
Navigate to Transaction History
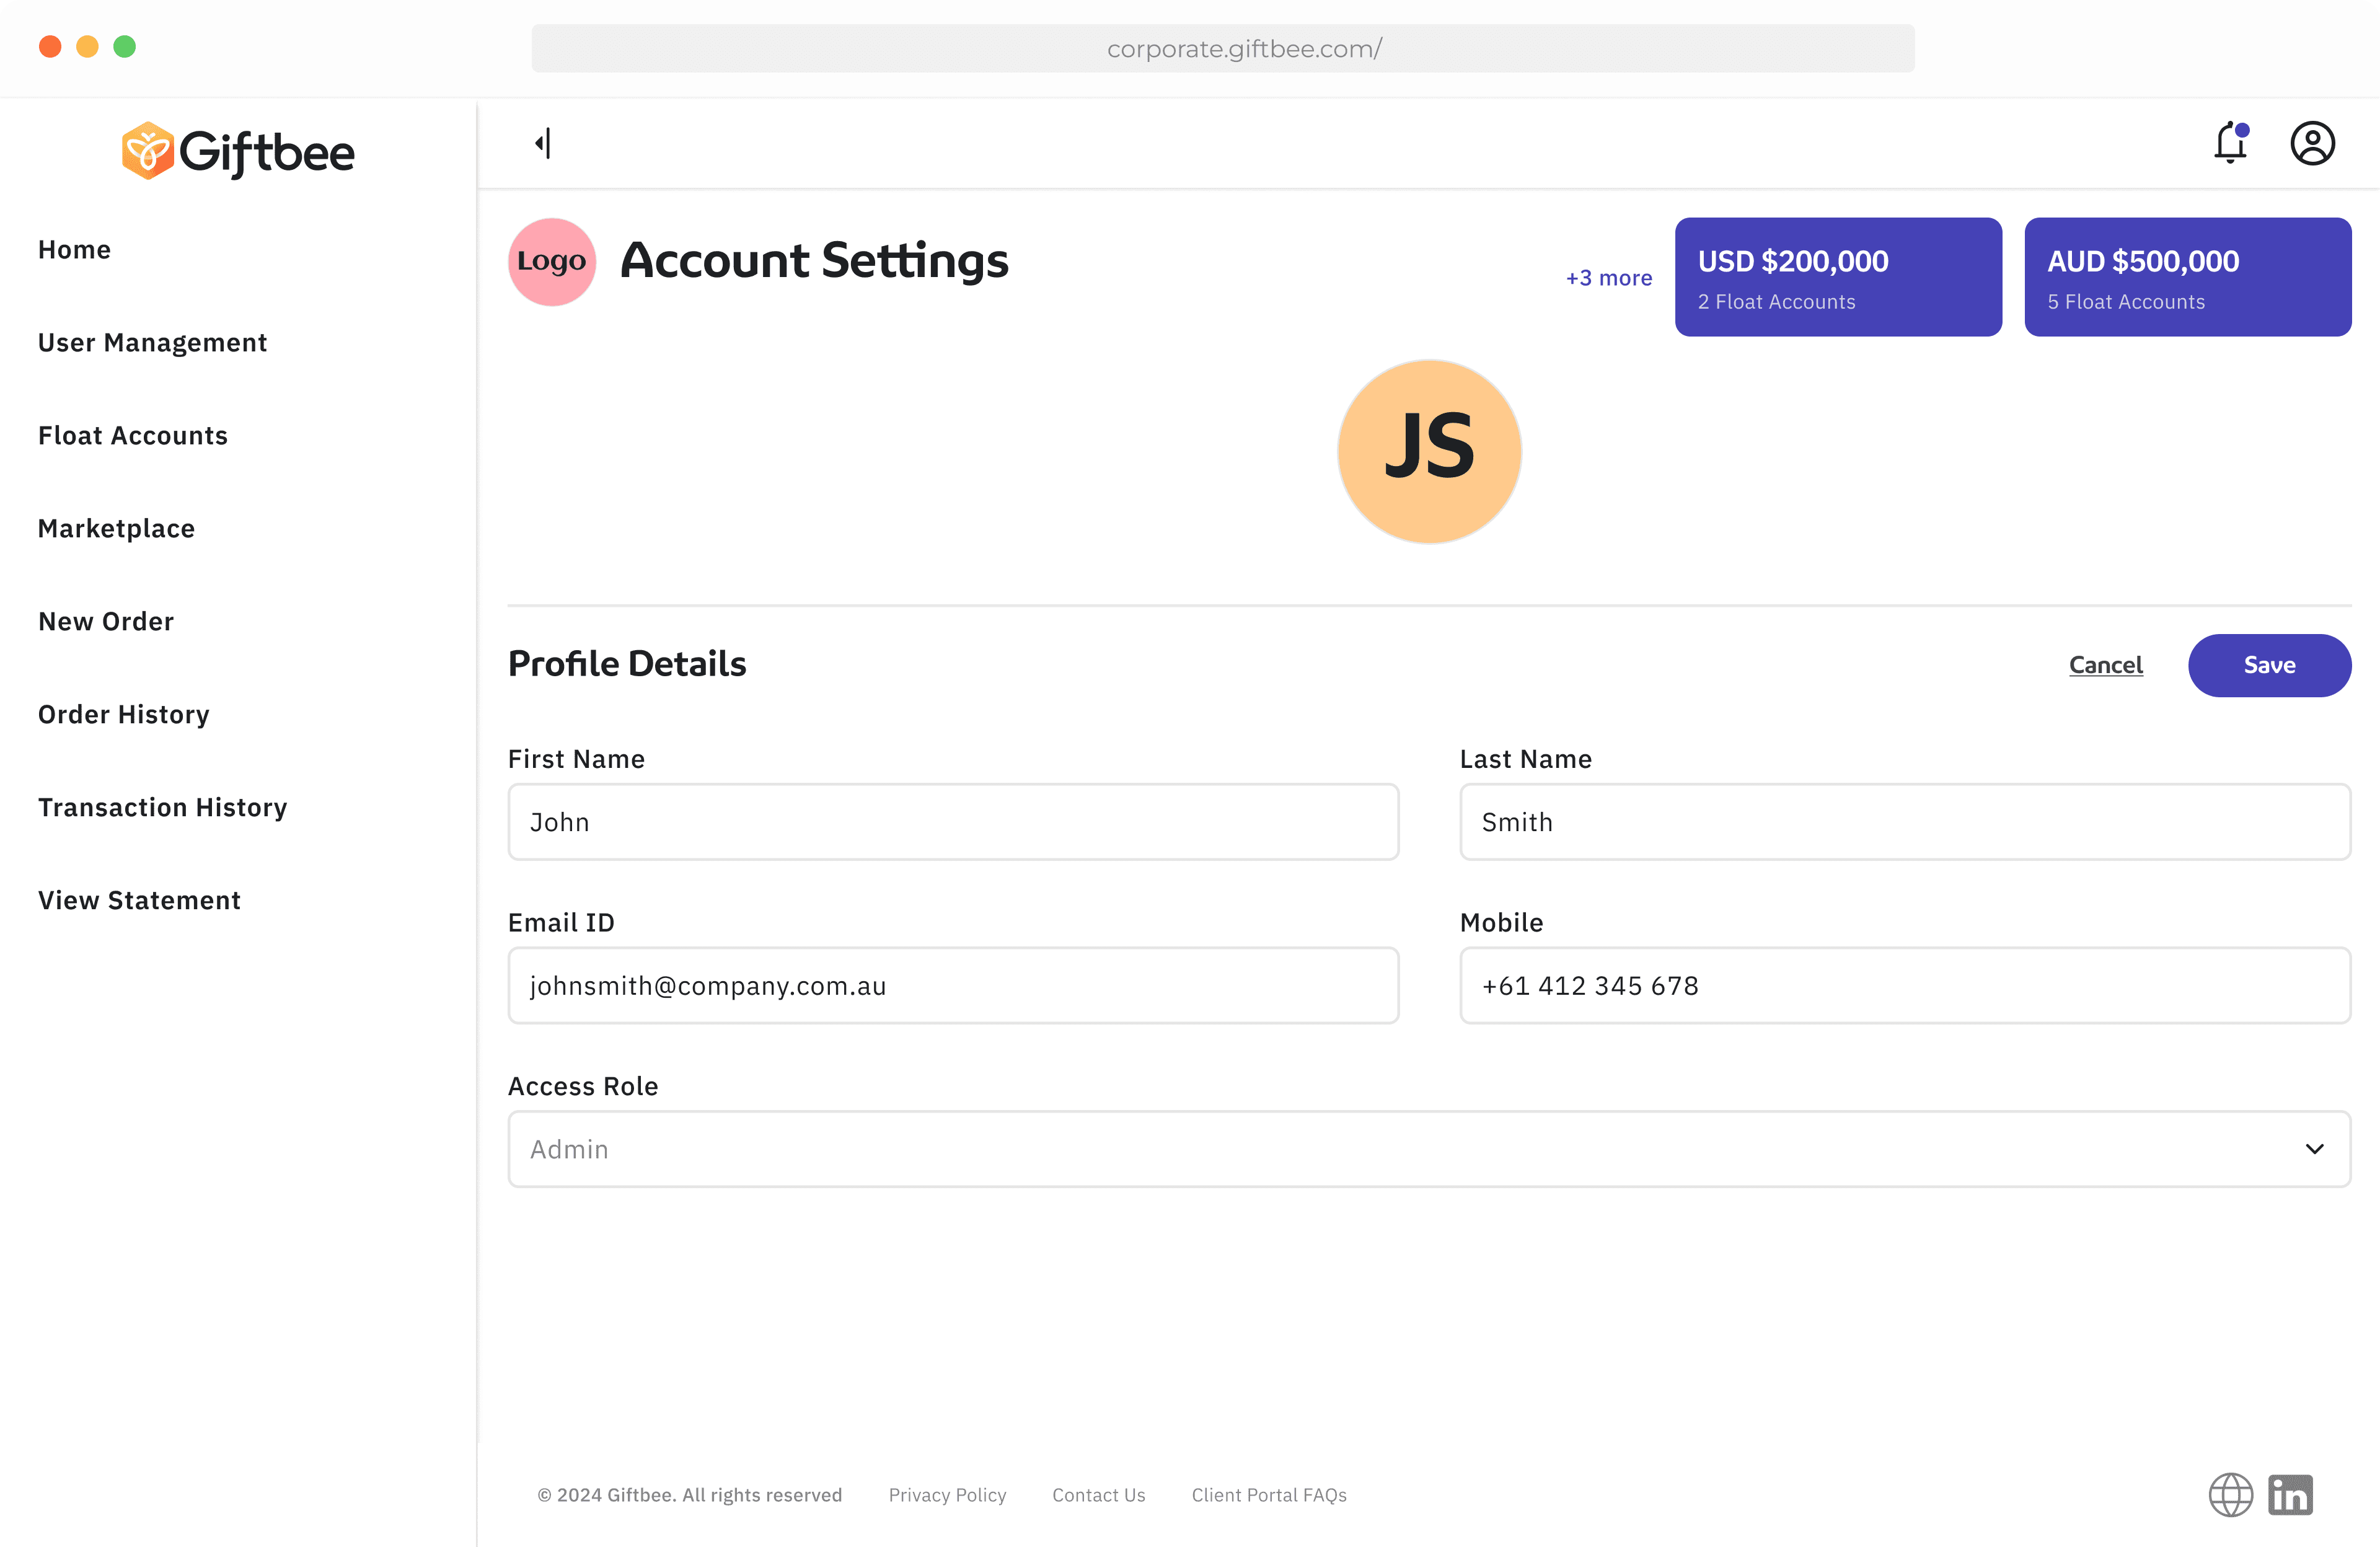pyautogui.click(x=162, y=808)
